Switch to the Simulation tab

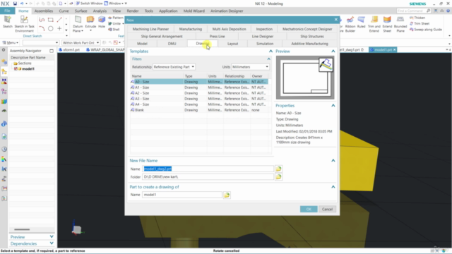[x=265, y=44]
